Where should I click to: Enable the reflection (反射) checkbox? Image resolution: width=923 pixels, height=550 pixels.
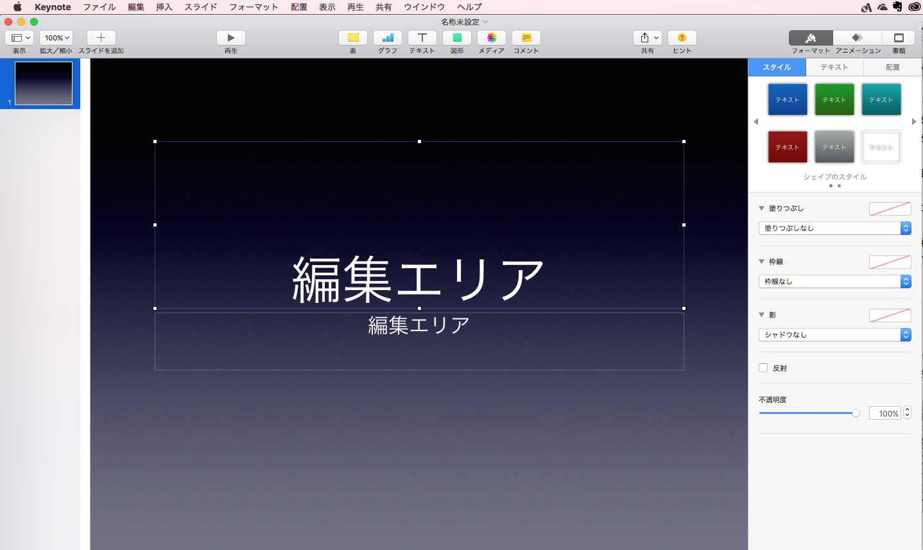763,368
